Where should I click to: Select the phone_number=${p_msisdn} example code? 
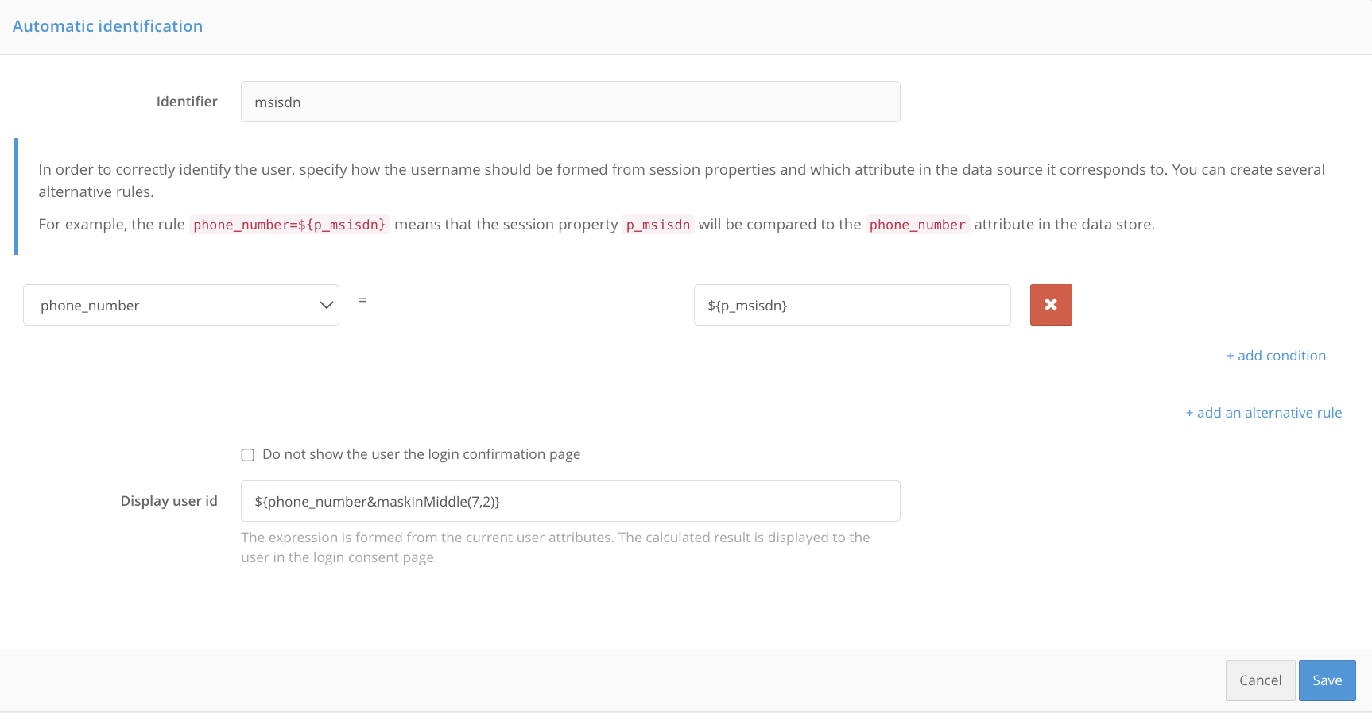(x=289, y=225)
